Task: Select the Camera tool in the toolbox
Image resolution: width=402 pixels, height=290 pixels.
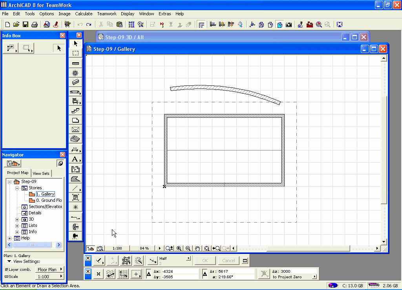Action: click(x=76, y=236)
